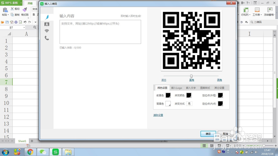Image resolution: width=278 pixels, height=156 pixels.
Task: Click the 液态 style link
Action: [164, 80]
